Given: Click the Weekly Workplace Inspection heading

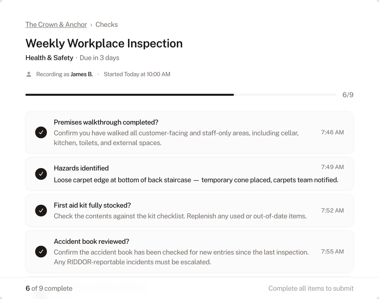Looking at the screenshot, I should [x=104, y=43].
